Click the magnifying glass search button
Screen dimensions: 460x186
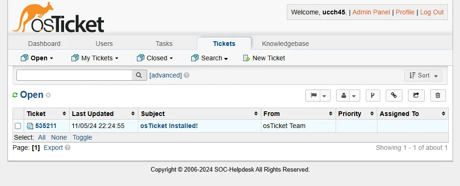pos(139,75)
